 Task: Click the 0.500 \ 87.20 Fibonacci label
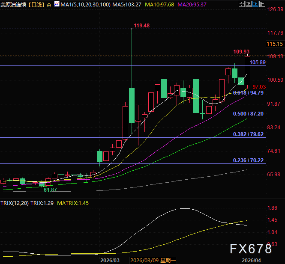(x=248, y=114)
